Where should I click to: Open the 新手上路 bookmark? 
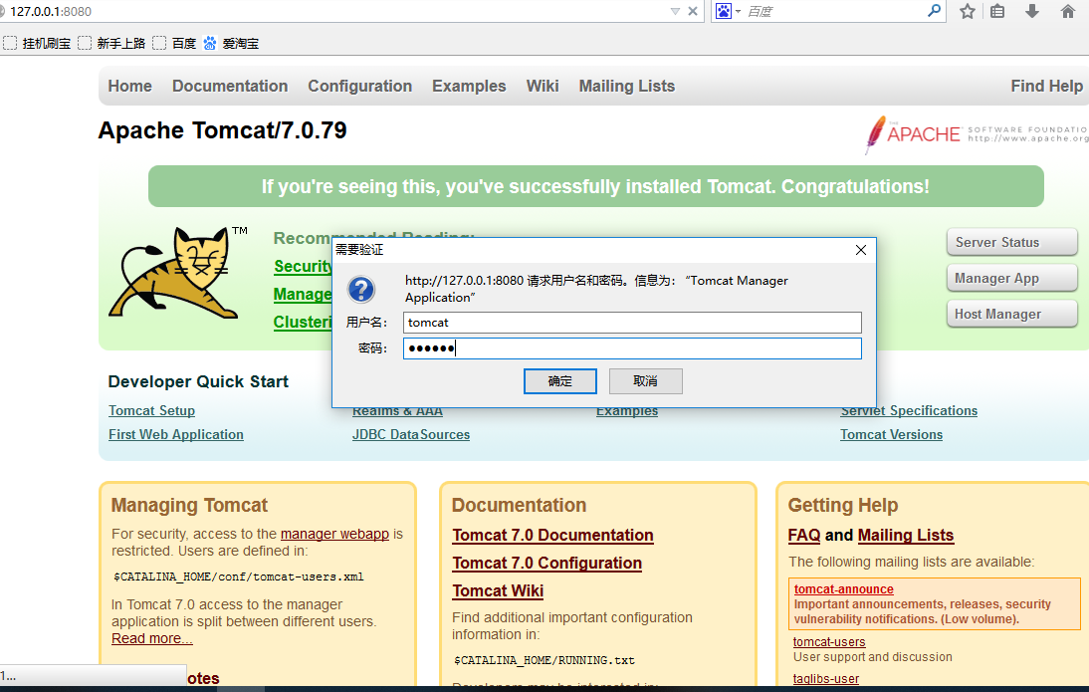[x=111, y=43]
